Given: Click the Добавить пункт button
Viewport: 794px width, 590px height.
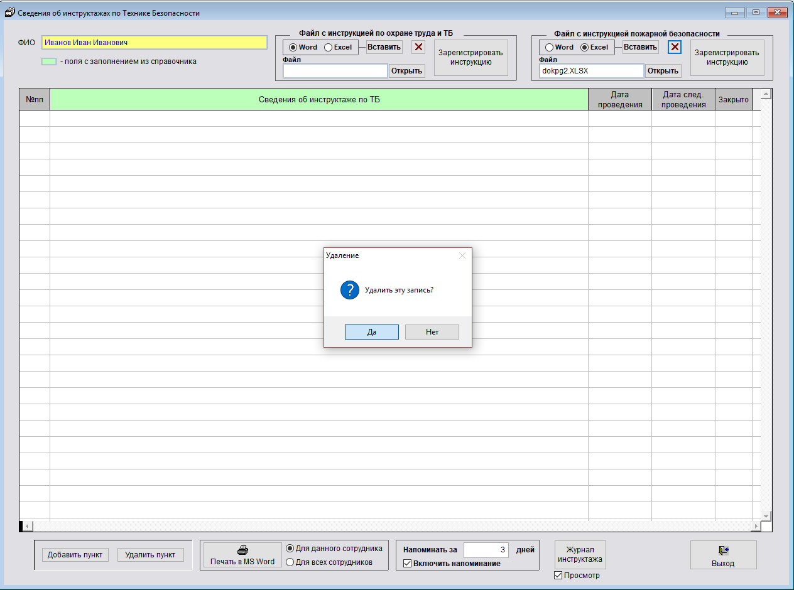Looking at the screenshot, I should [x=75, y=555].
